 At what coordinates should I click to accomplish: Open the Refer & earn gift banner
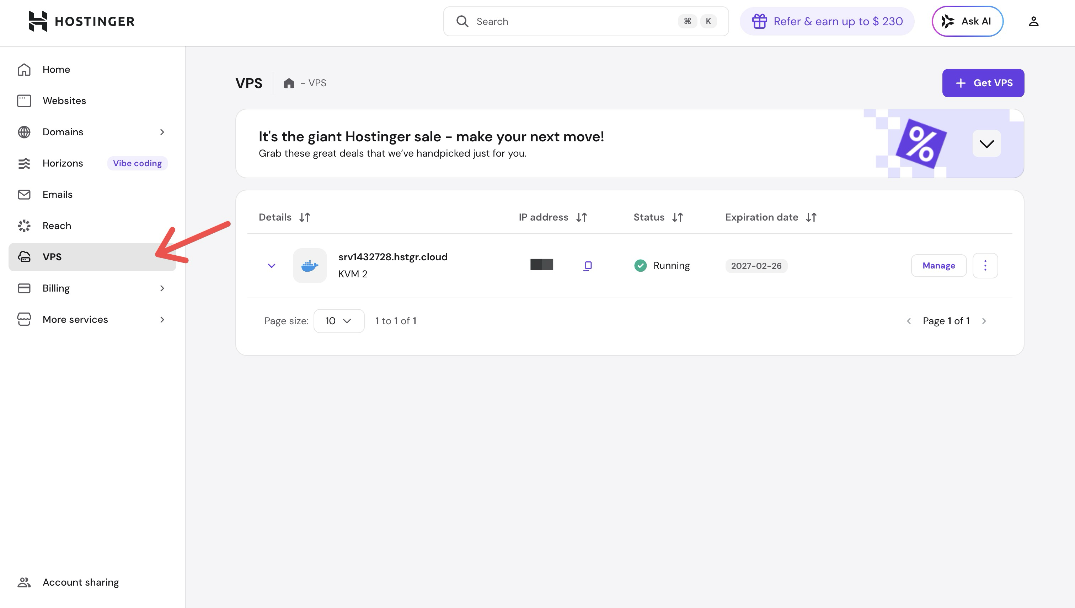[827, 21]
